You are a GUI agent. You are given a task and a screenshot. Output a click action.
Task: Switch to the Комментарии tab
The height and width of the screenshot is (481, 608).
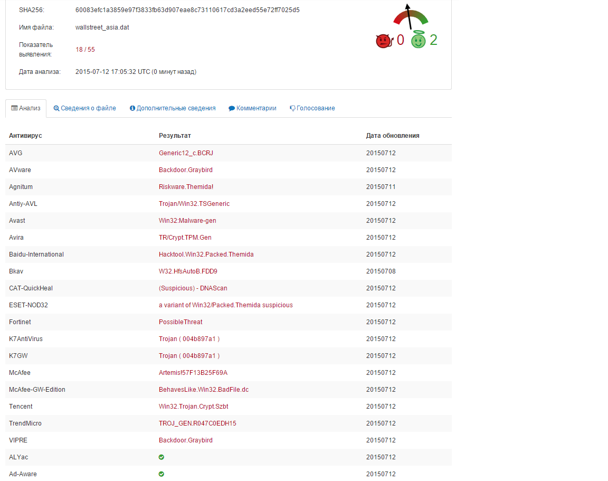pos(252,108)
